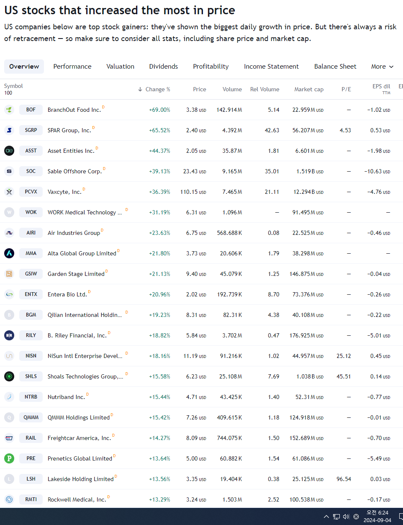403x525 pixels.
Task: Click the Alta Global Group logo icon
Action: pyautogui.click(x=9, y=253)
